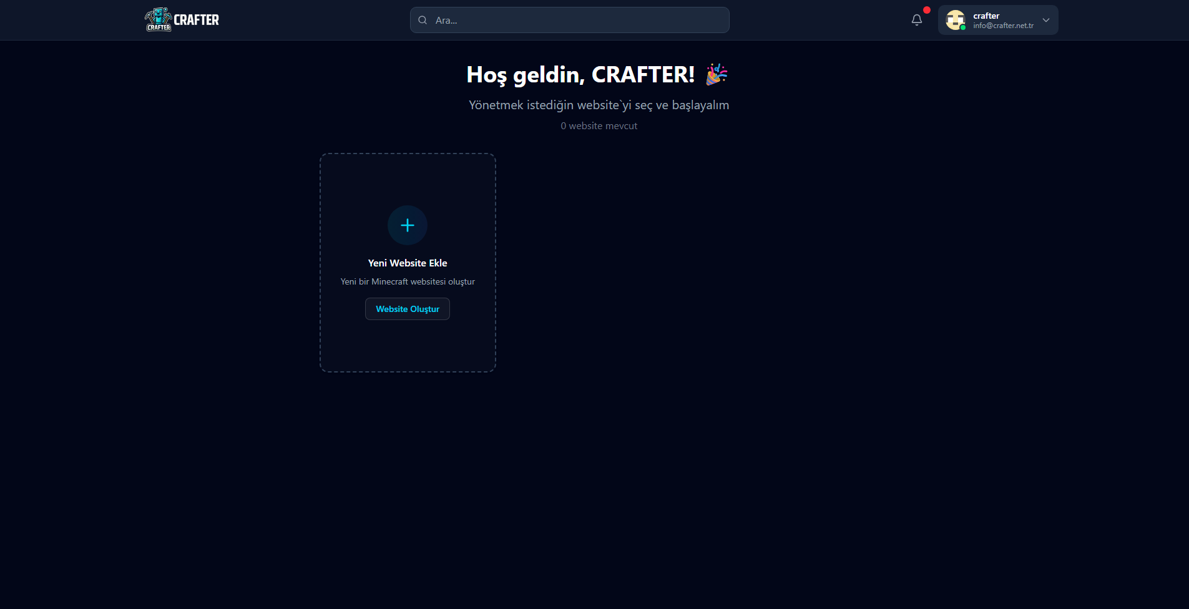Click the Website Oluştur button
Image resolution: width=1189 pixels, height=609 pixels.
(x=408, y=309)
